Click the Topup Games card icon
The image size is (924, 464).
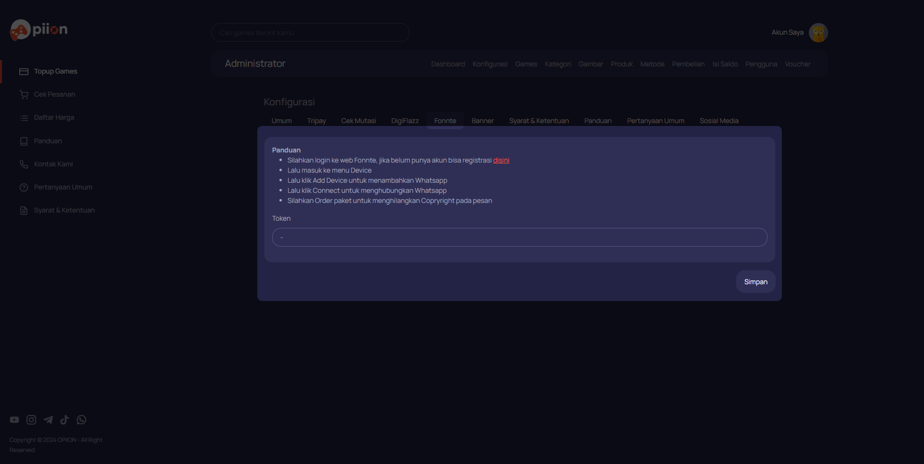24,72
